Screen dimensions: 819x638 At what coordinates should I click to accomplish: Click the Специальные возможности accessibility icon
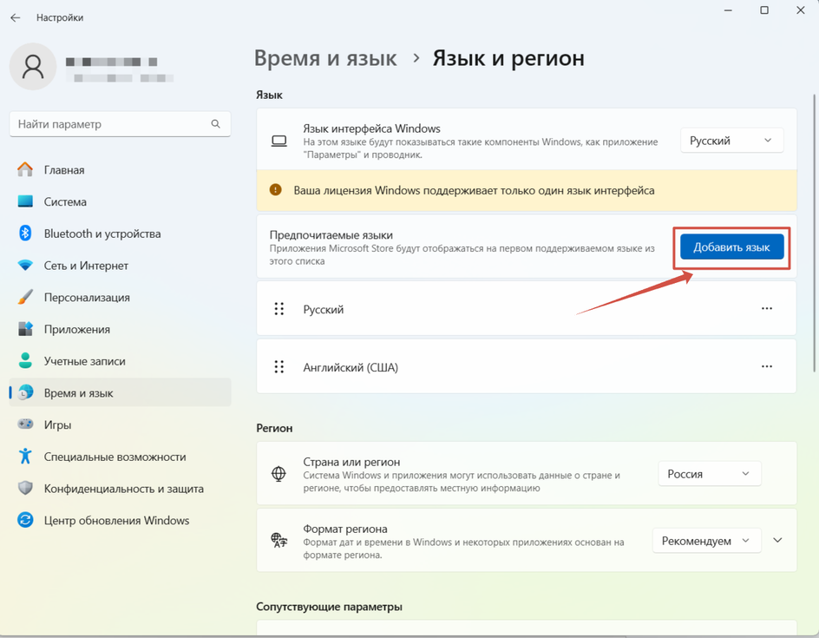point(25,457)
